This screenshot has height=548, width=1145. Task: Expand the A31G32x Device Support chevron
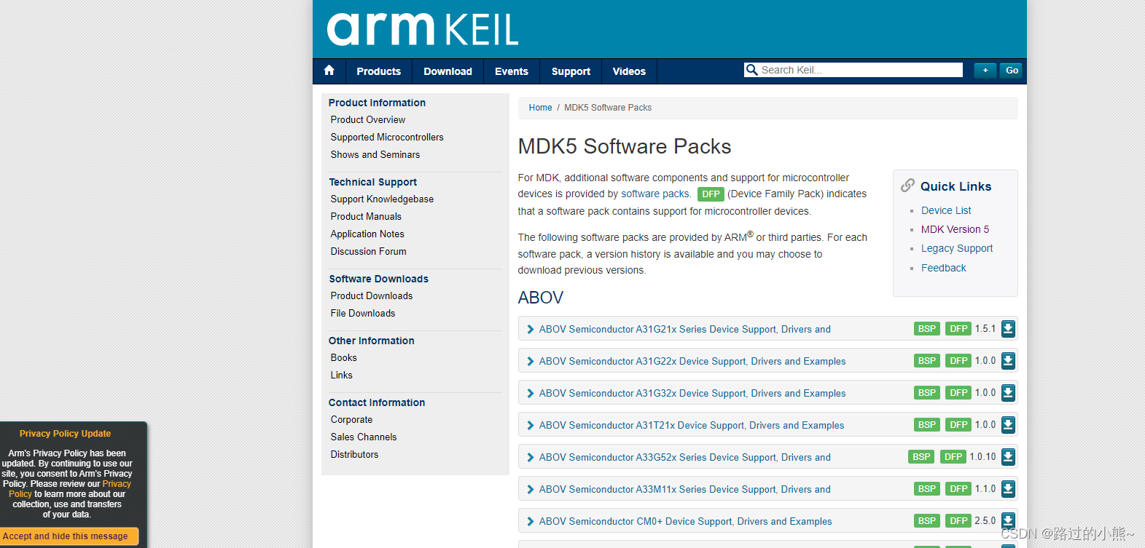pyautogui.click(x=531, y=394)
